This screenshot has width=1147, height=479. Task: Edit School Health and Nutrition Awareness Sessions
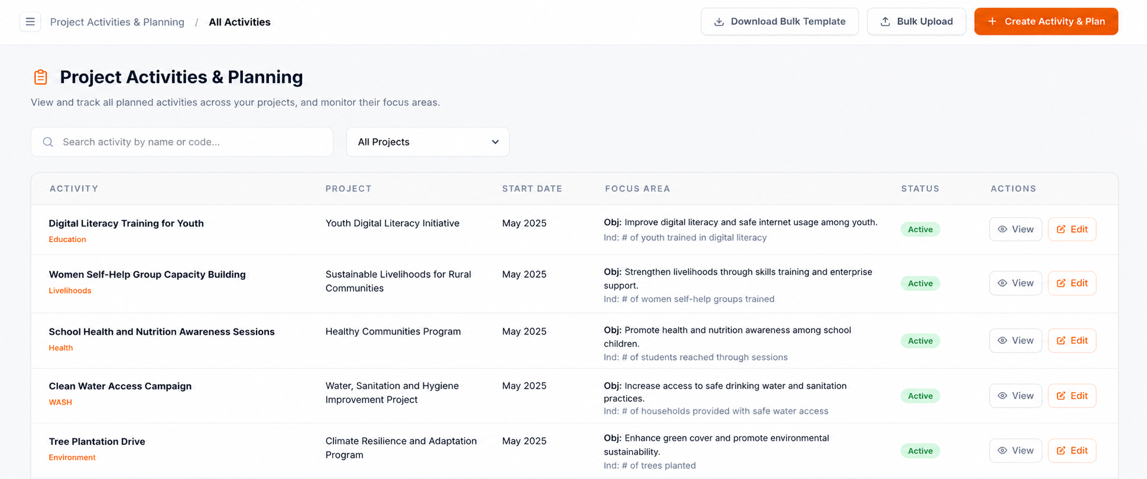(1072, 340)
